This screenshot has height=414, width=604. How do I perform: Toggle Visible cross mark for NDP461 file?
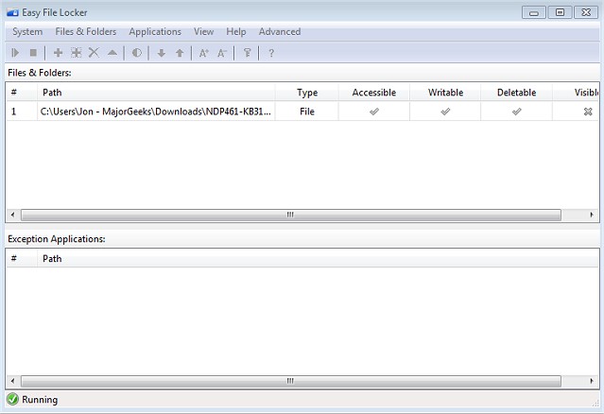click(588, 112)
